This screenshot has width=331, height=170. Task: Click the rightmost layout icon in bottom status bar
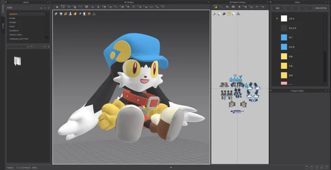(x=326, y=167)
